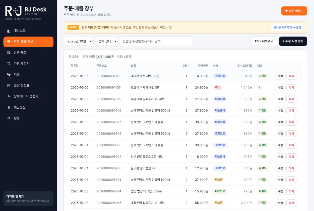Screen dimensions: 314x211
Task: Edit order number 2026086097069
Action: [x=280, y=99]
